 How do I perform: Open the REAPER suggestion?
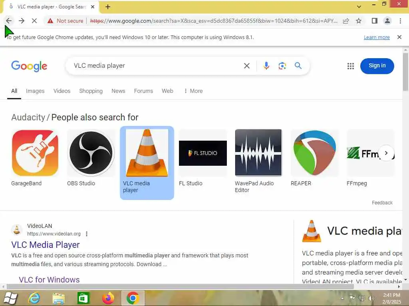click(x=315, y=158)
